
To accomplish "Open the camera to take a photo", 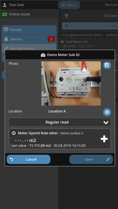I will tap(107, 65).
